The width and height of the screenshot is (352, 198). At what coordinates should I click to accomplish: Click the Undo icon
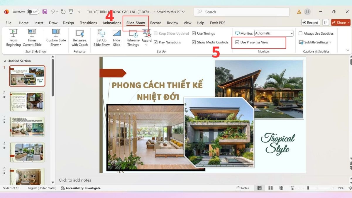[53, 12]
